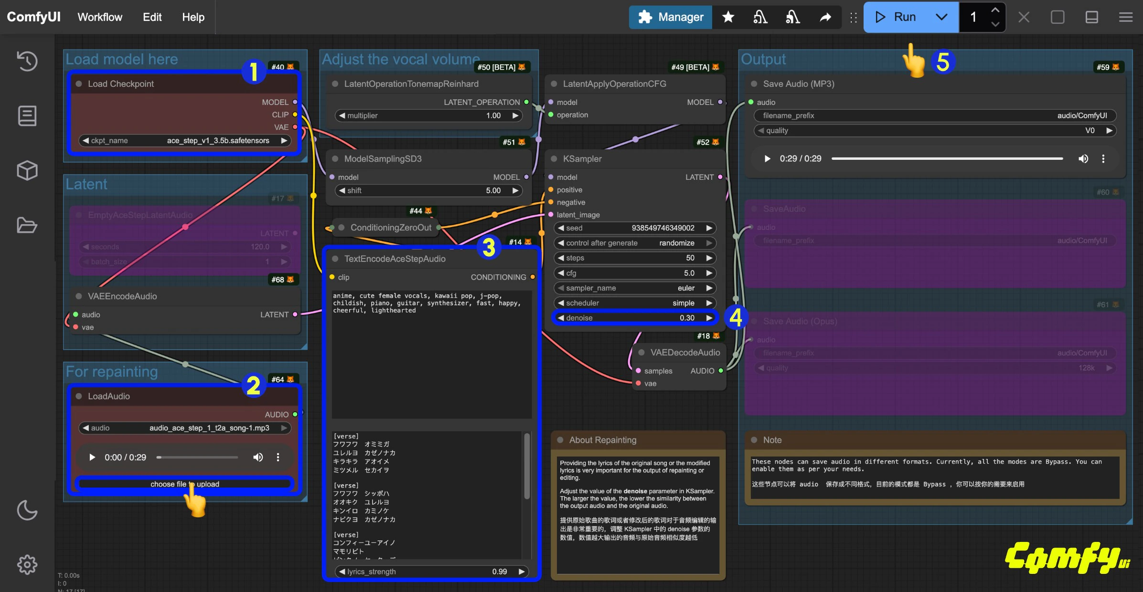Open settings gear icon in sidebar

coord(27,565)
